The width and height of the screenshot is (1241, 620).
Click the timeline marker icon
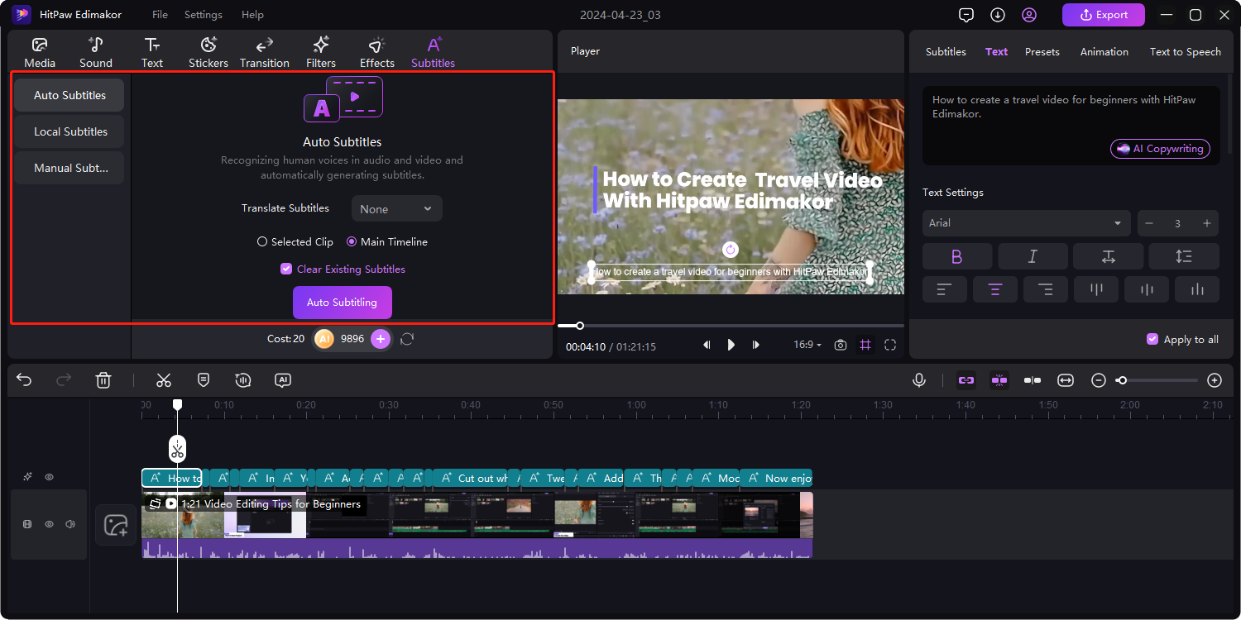point(204,380)
